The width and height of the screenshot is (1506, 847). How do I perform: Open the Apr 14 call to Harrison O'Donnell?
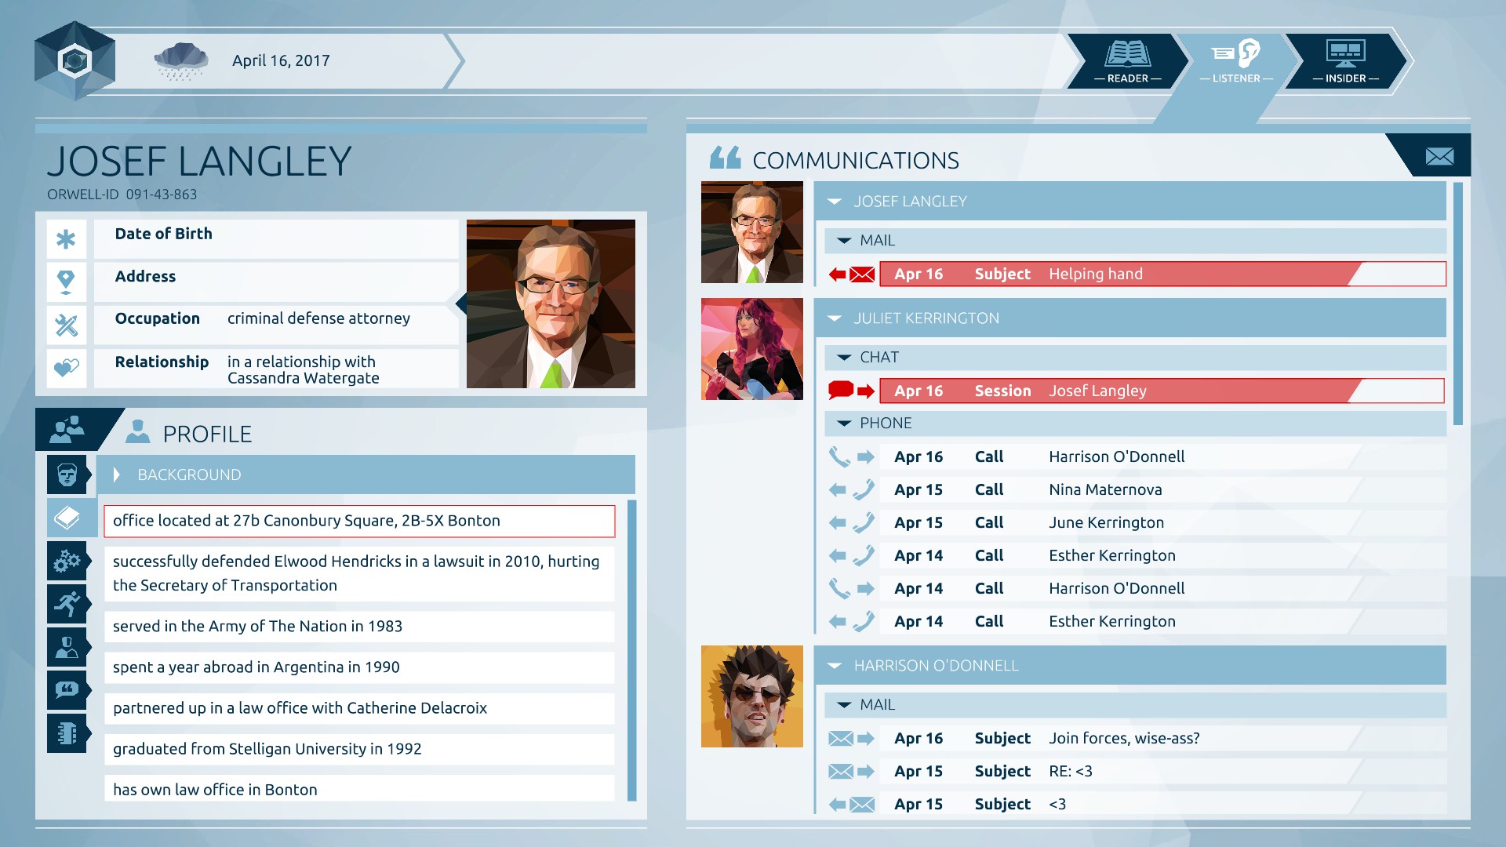click(1162, 588)
